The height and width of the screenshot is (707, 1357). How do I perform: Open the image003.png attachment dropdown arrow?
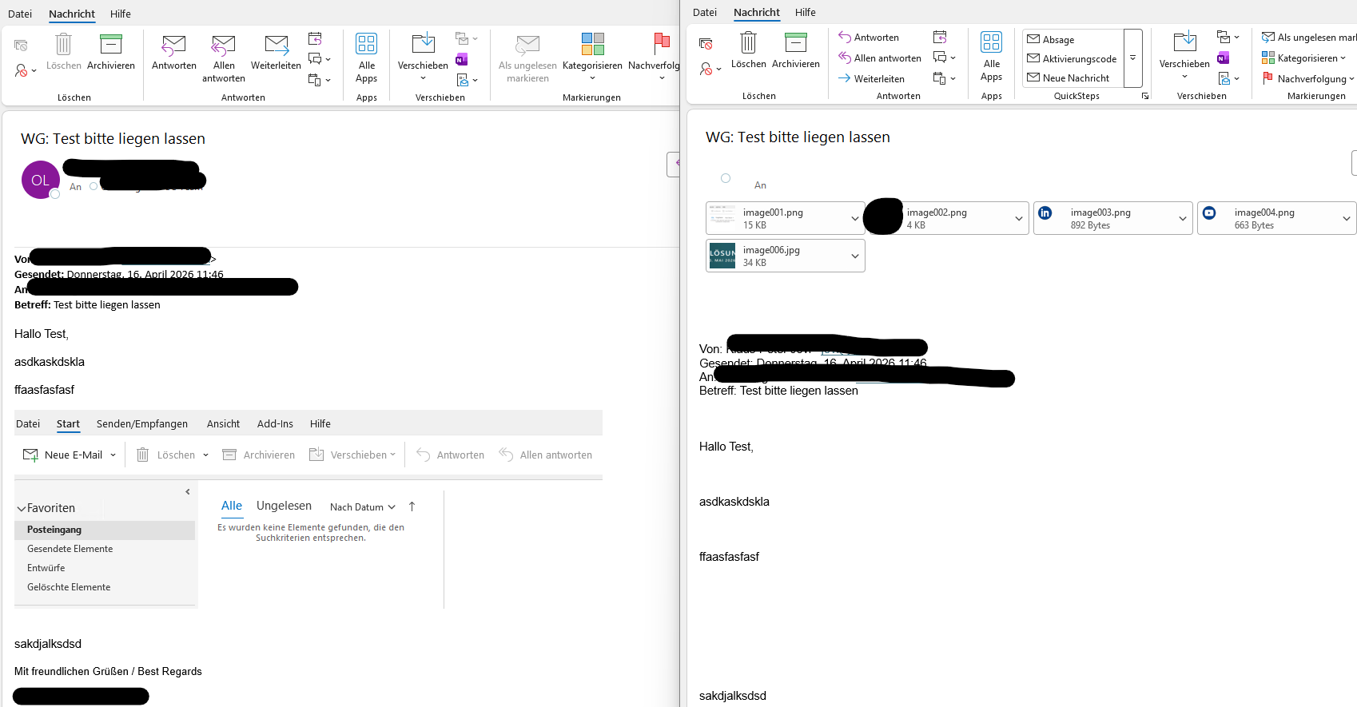[x=1182, y=219]
